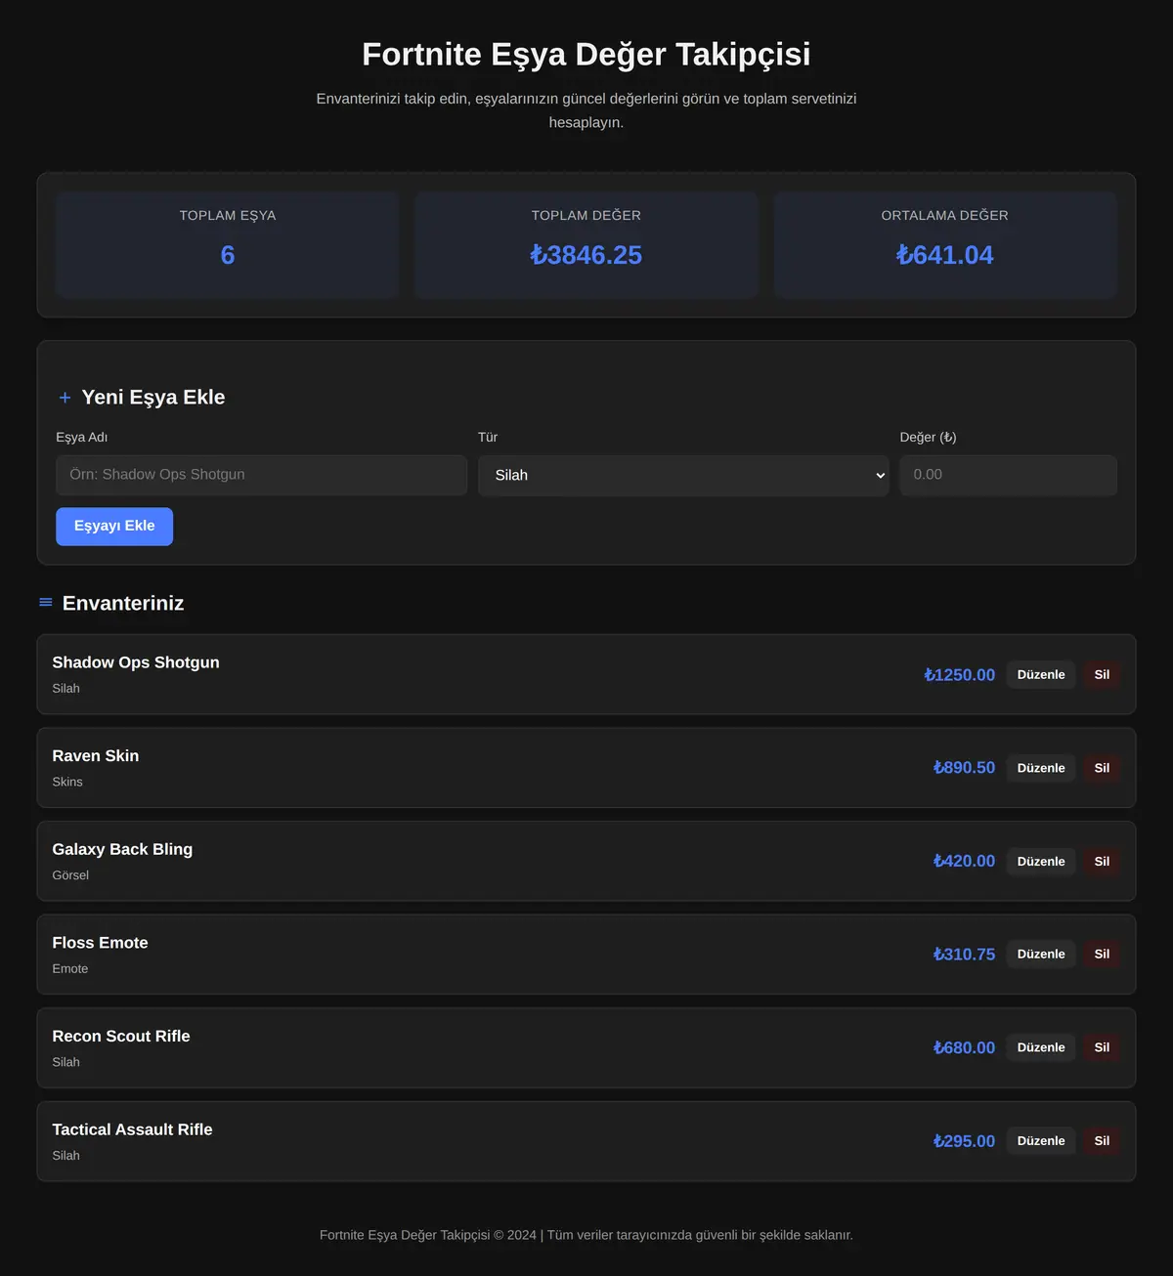Click the Fortnite Eşya Değer Takipçisi page title
The height and width of the screenshot is (1276, 1173).
(586, 54)
